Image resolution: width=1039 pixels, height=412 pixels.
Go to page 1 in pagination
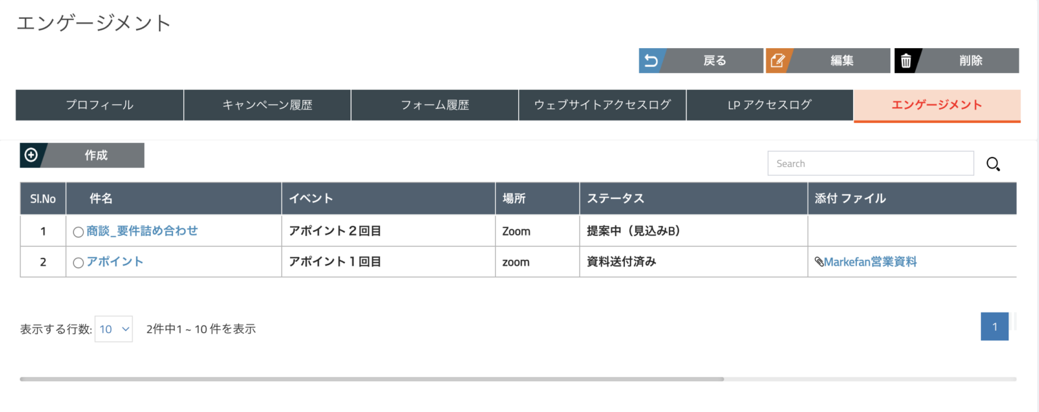tap(994, 327)
